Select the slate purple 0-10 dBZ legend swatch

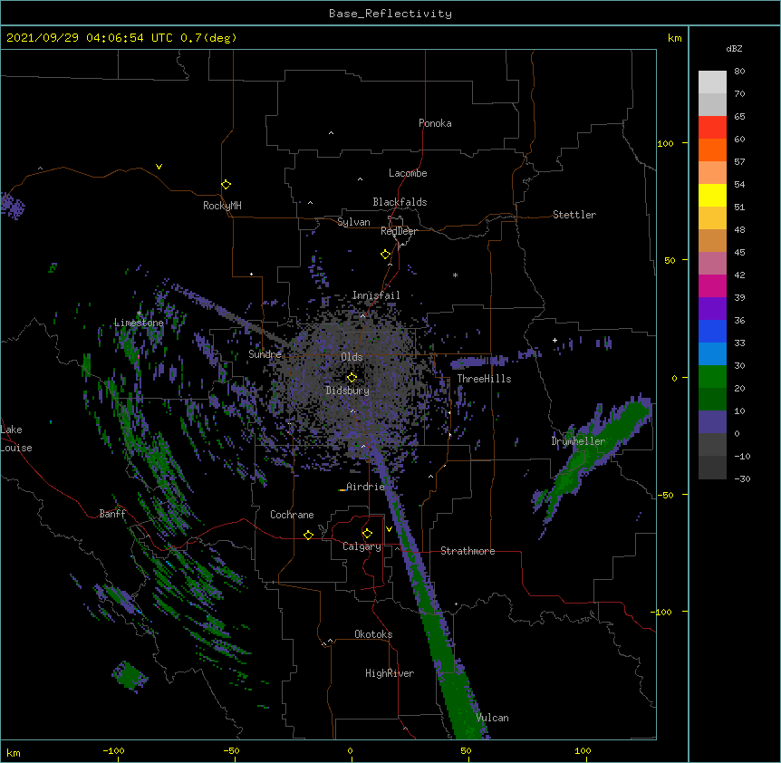(x=712, y=422)
